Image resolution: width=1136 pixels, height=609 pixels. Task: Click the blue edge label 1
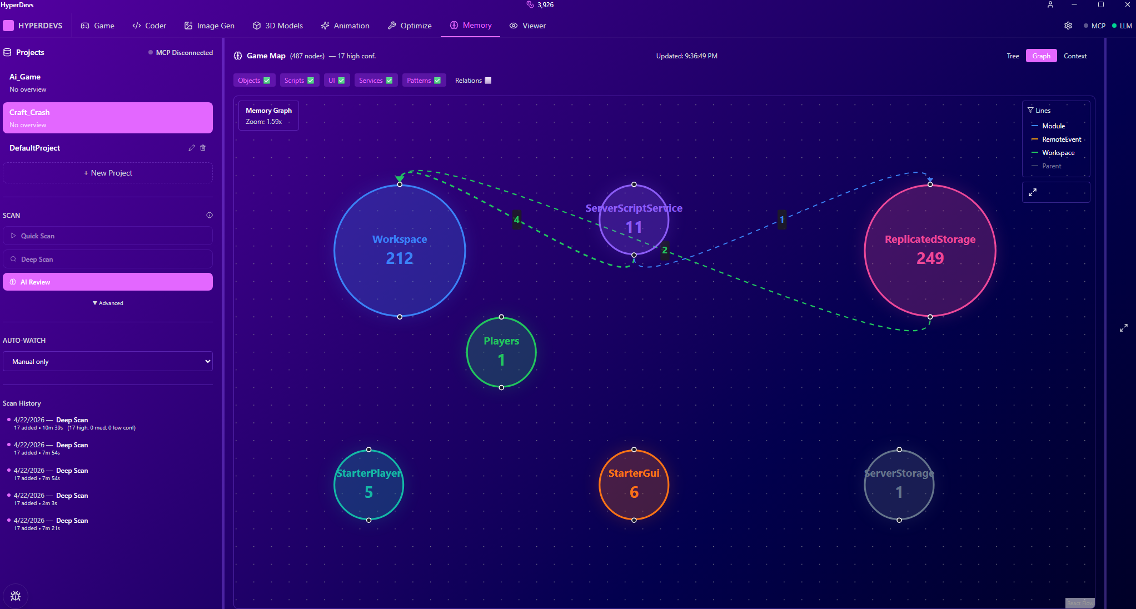click(x=782, y=219)
